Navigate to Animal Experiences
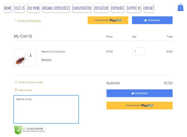Viewport: 187px width, 137px height. tap(56, 8)
